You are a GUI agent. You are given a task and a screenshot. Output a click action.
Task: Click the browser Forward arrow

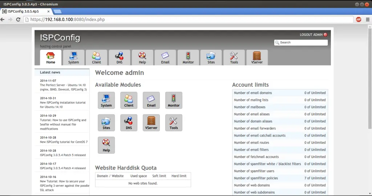tap(10, 20)
